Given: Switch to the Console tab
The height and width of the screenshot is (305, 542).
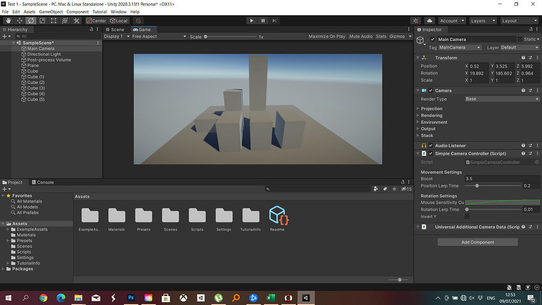Looking at the screenshot, I should coord(42,183).
